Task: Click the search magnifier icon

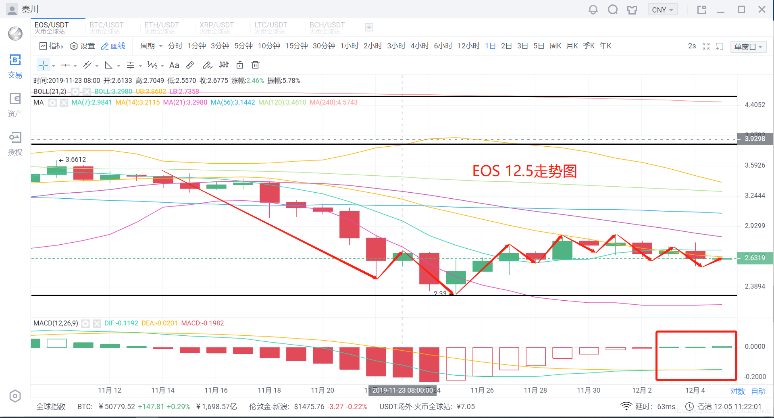Action: coord(613,10)
